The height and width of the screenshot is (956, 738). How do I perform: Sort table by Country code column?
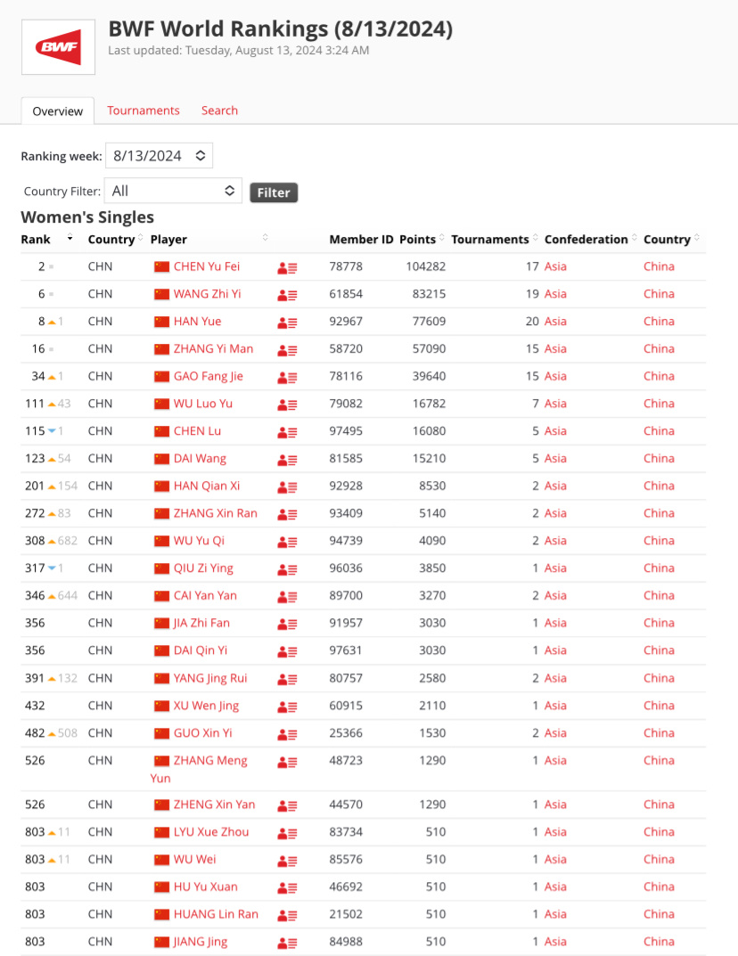click(x=115, y=239)
